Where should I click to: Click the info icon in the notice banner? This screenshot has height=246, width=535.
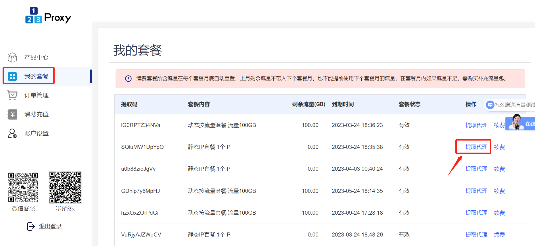128,78
